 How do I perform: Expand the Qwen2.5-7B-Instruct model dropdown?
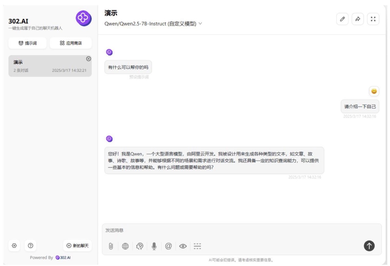(153, 24)
